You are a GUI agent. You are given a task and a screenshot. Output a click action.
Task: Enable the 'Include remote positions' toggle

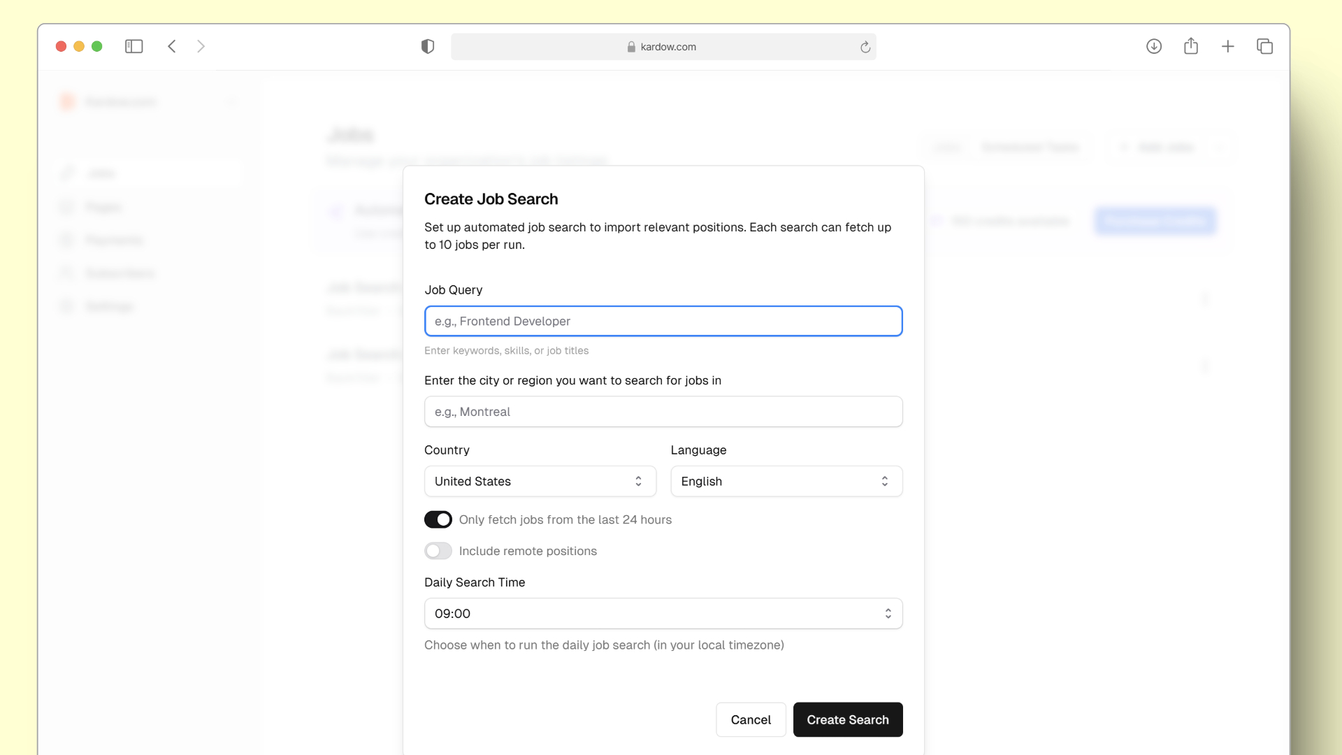pyautogui.click(x=438, y=550)
